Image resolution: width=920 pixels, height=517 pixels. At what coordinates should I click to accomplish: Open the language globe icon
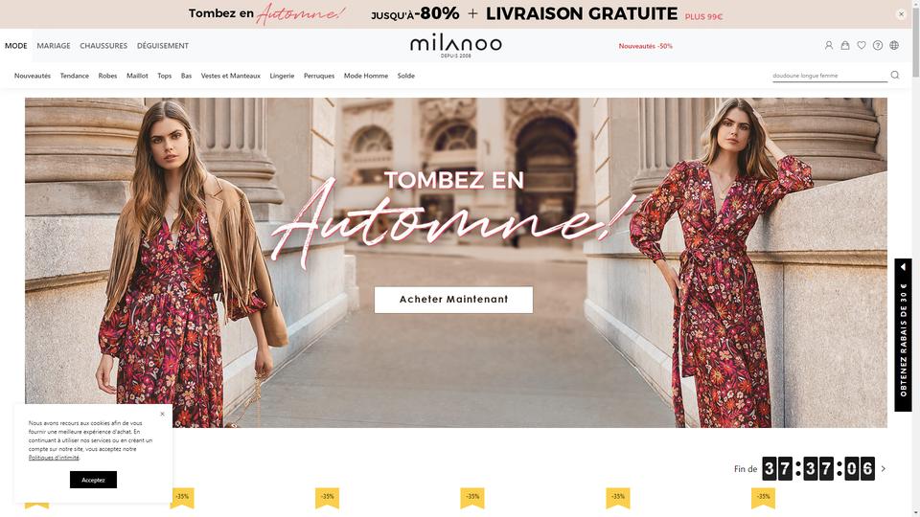click(894, 45)
